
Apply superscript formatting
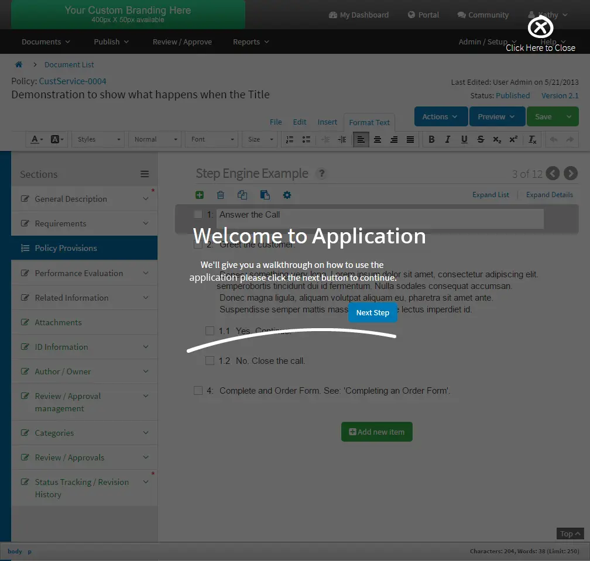pyautogui.click(x=513, y=139)
